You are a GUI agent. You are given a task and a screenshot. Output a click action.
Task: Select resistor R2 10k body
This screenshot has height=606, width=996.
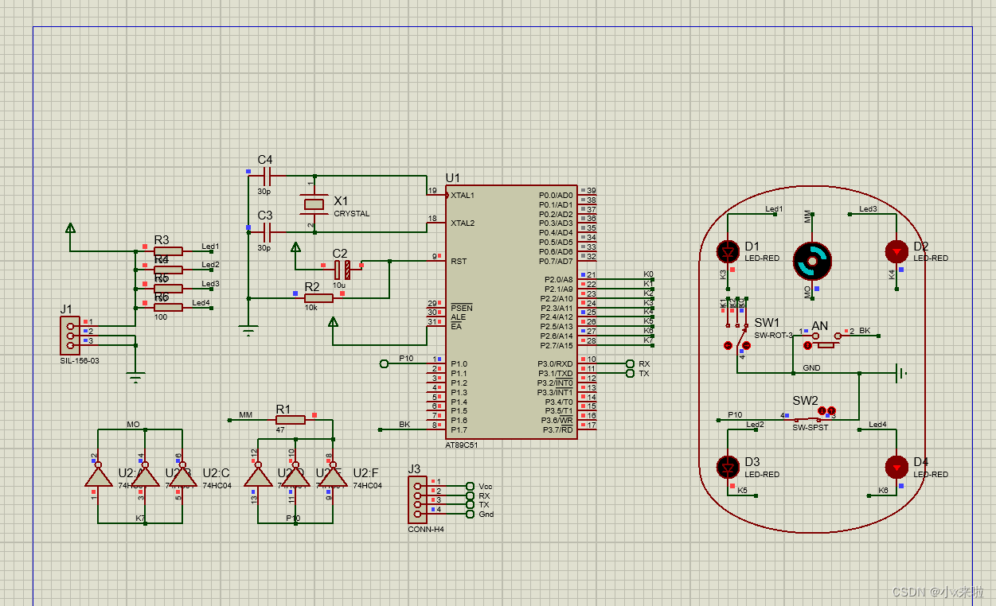tap(318, 298)
